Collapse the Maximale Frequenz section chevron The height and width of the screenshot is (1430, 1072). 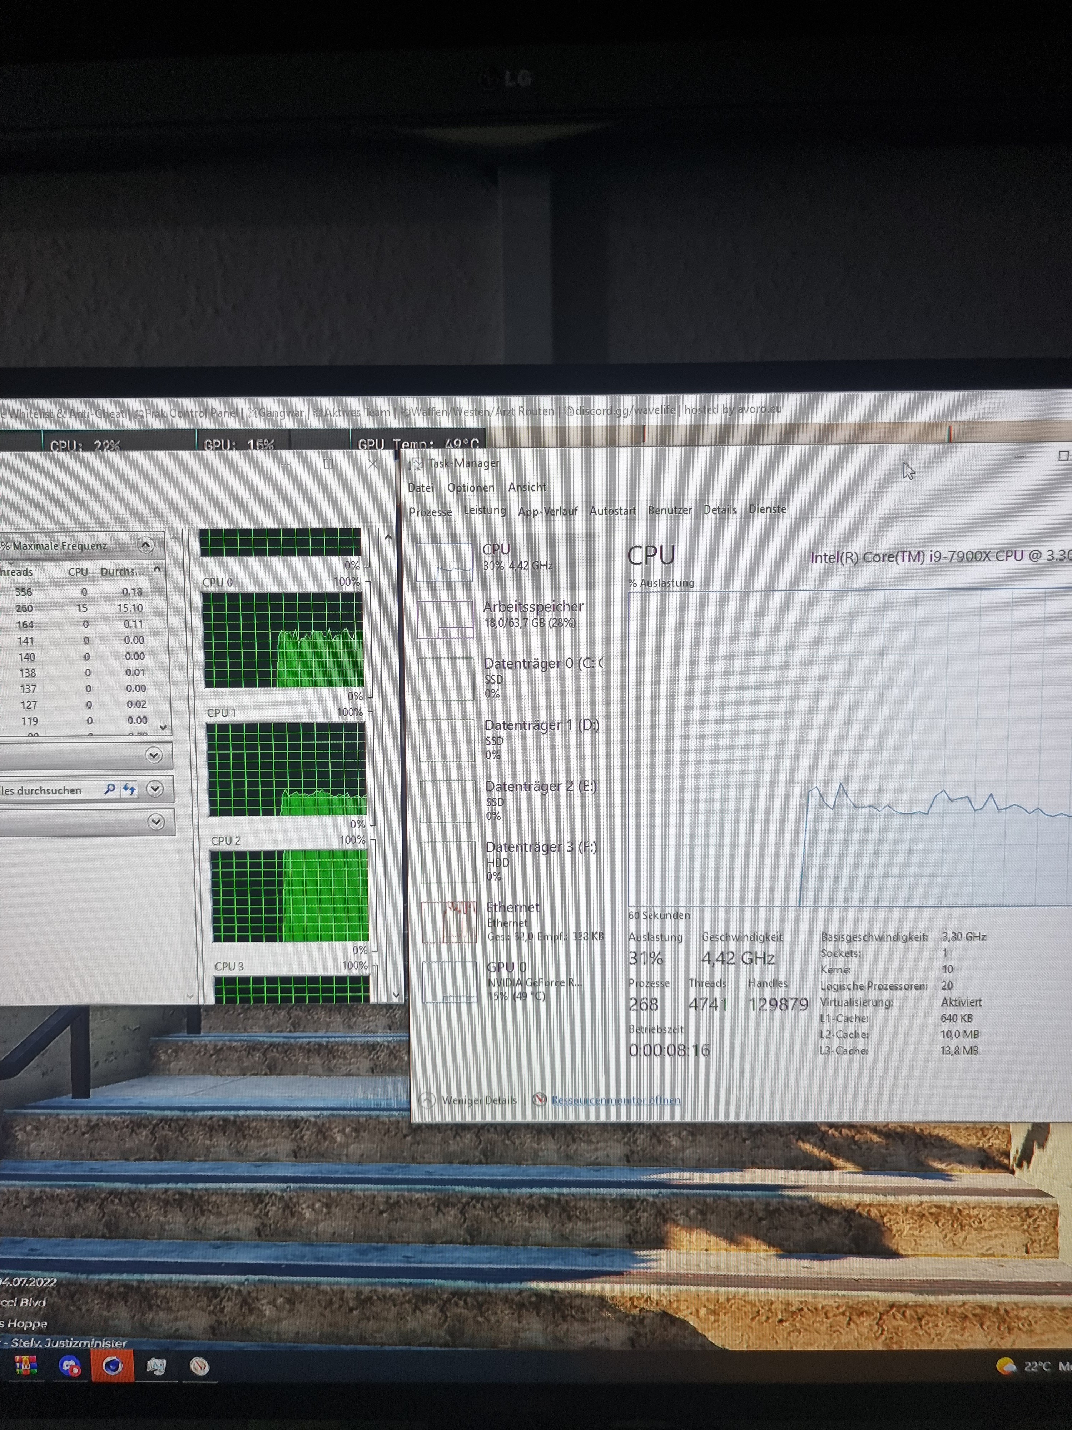click(145, 545)
